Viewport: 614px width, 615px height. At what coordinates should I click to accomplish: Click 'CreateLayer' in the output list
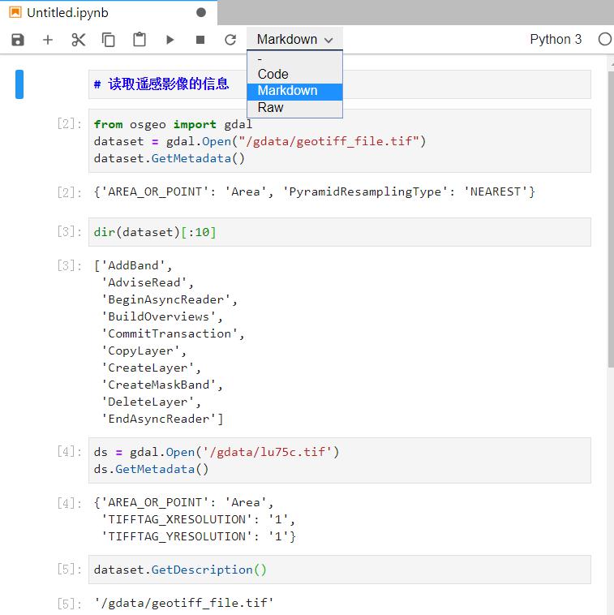coord(148,368)
